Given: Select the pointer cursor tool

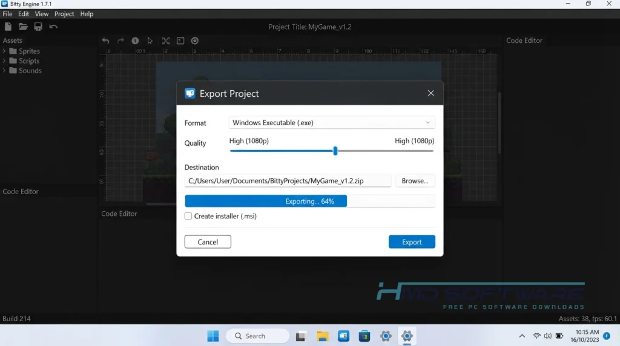Looking at the screenshot, I should point(150,41).
